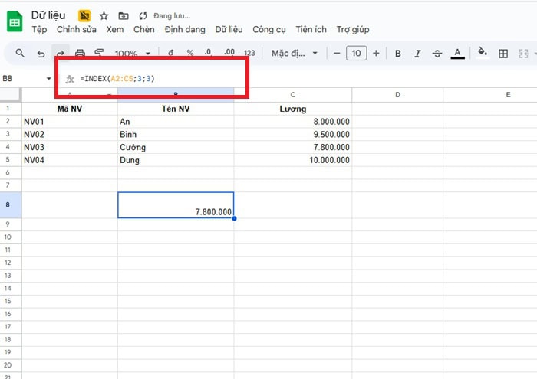Screen dimensions: 537x379
Task: Click the font size field showing 10
Action: 357,54
